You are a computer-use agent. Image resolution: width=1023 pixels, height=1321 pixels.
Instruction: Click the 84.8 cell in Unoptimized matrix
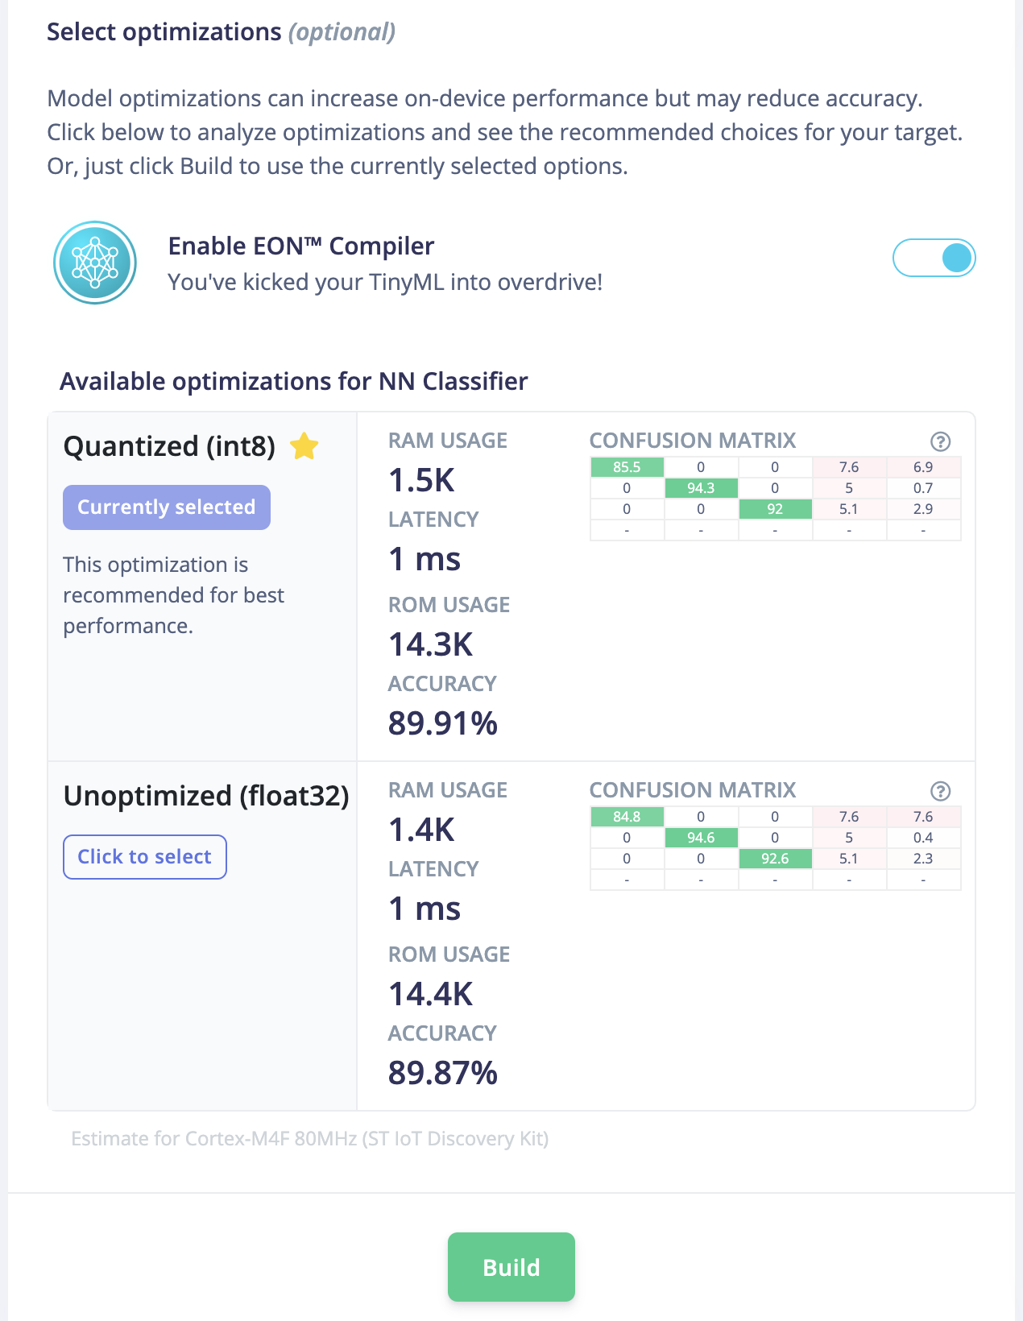[627, 817]
